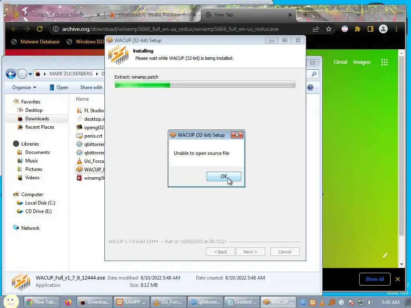Open Firefox from the taskbar
Screen dimensions: 411x308
pyautogui.click(x=68, y=302)
